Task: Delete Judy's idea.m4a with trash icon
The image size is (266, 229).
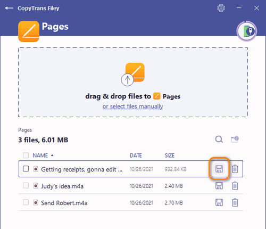Action: coord(235,186)
